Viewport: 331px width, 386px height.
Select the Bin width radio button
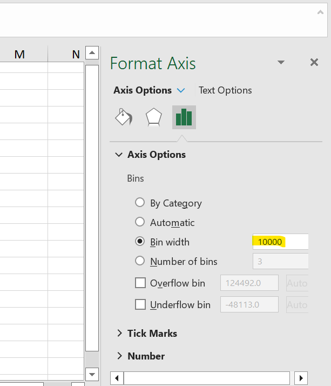(x=140, y=242)
